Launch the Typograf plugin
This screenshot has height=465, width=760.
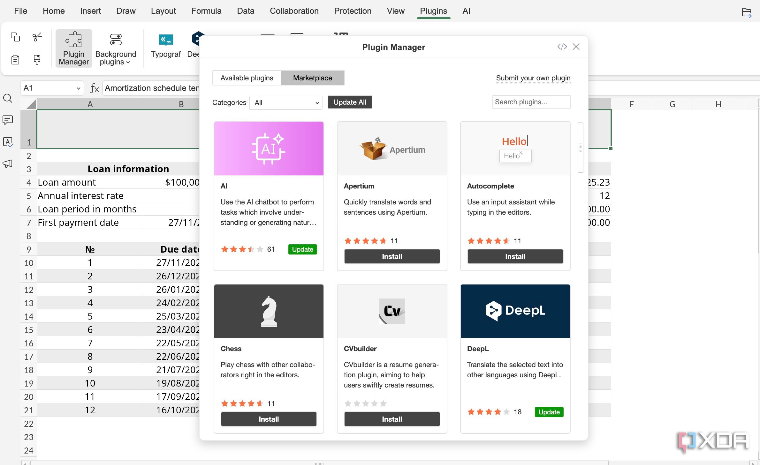coord(166,46)
